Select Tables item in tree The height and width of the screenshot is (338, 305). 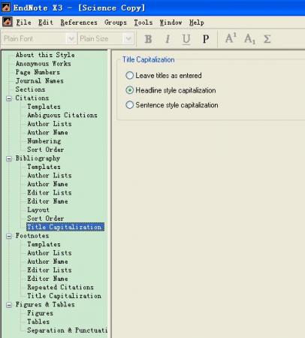click(38, 321)
